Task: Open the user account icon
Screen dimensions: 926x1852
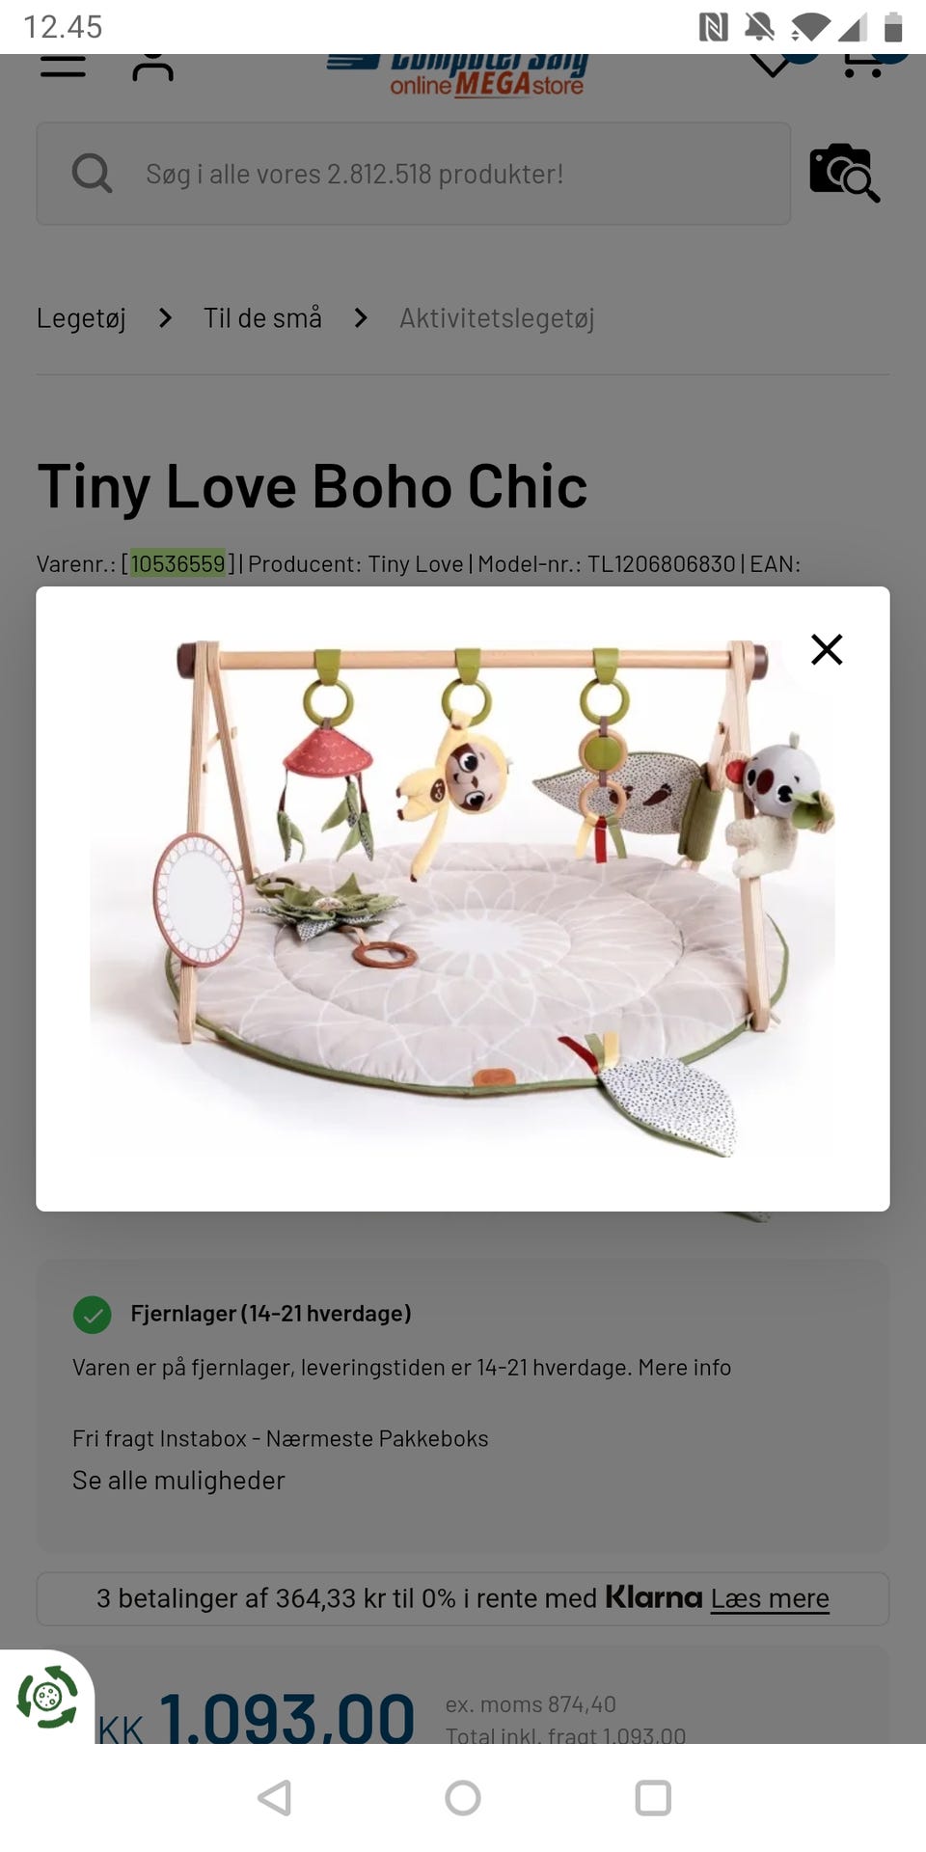Action: (x=152, y=68)
